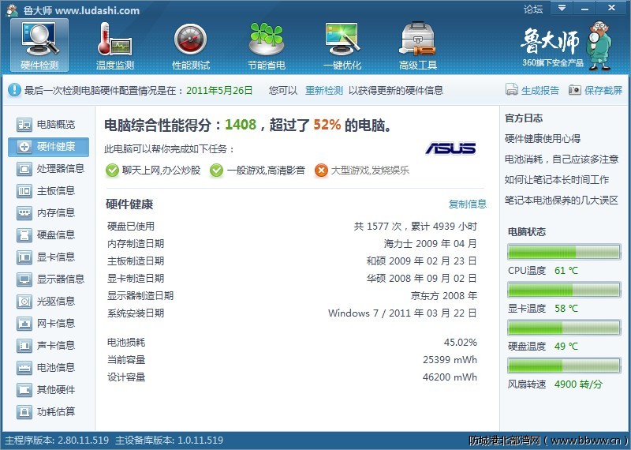Open 电池消耗，自己应该多注意 article
Viewport: 631px width, 450px height.
tap(562, 159)
